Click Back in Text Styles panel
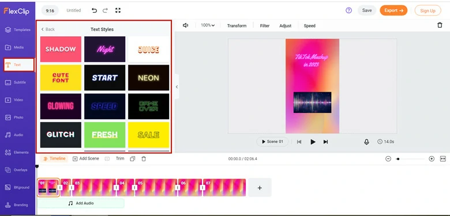 (x=48, y=29)
